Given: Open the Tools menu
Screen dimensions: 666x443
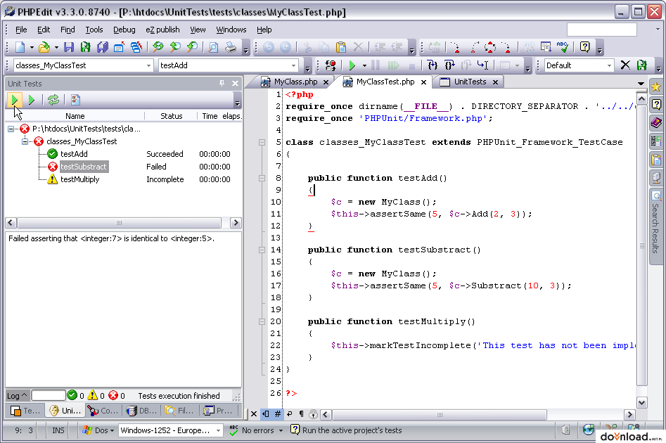Looking at the screenshot, I should point(94,30).
